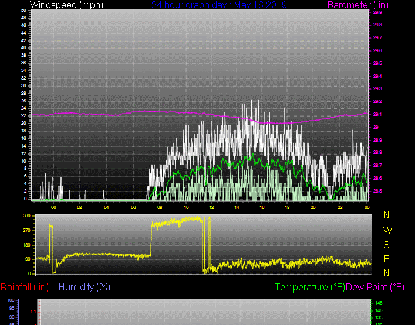Click the compass letter W
Image resolution: width=415 pixels, height=325 pixels.
click(x=387, y=231)
